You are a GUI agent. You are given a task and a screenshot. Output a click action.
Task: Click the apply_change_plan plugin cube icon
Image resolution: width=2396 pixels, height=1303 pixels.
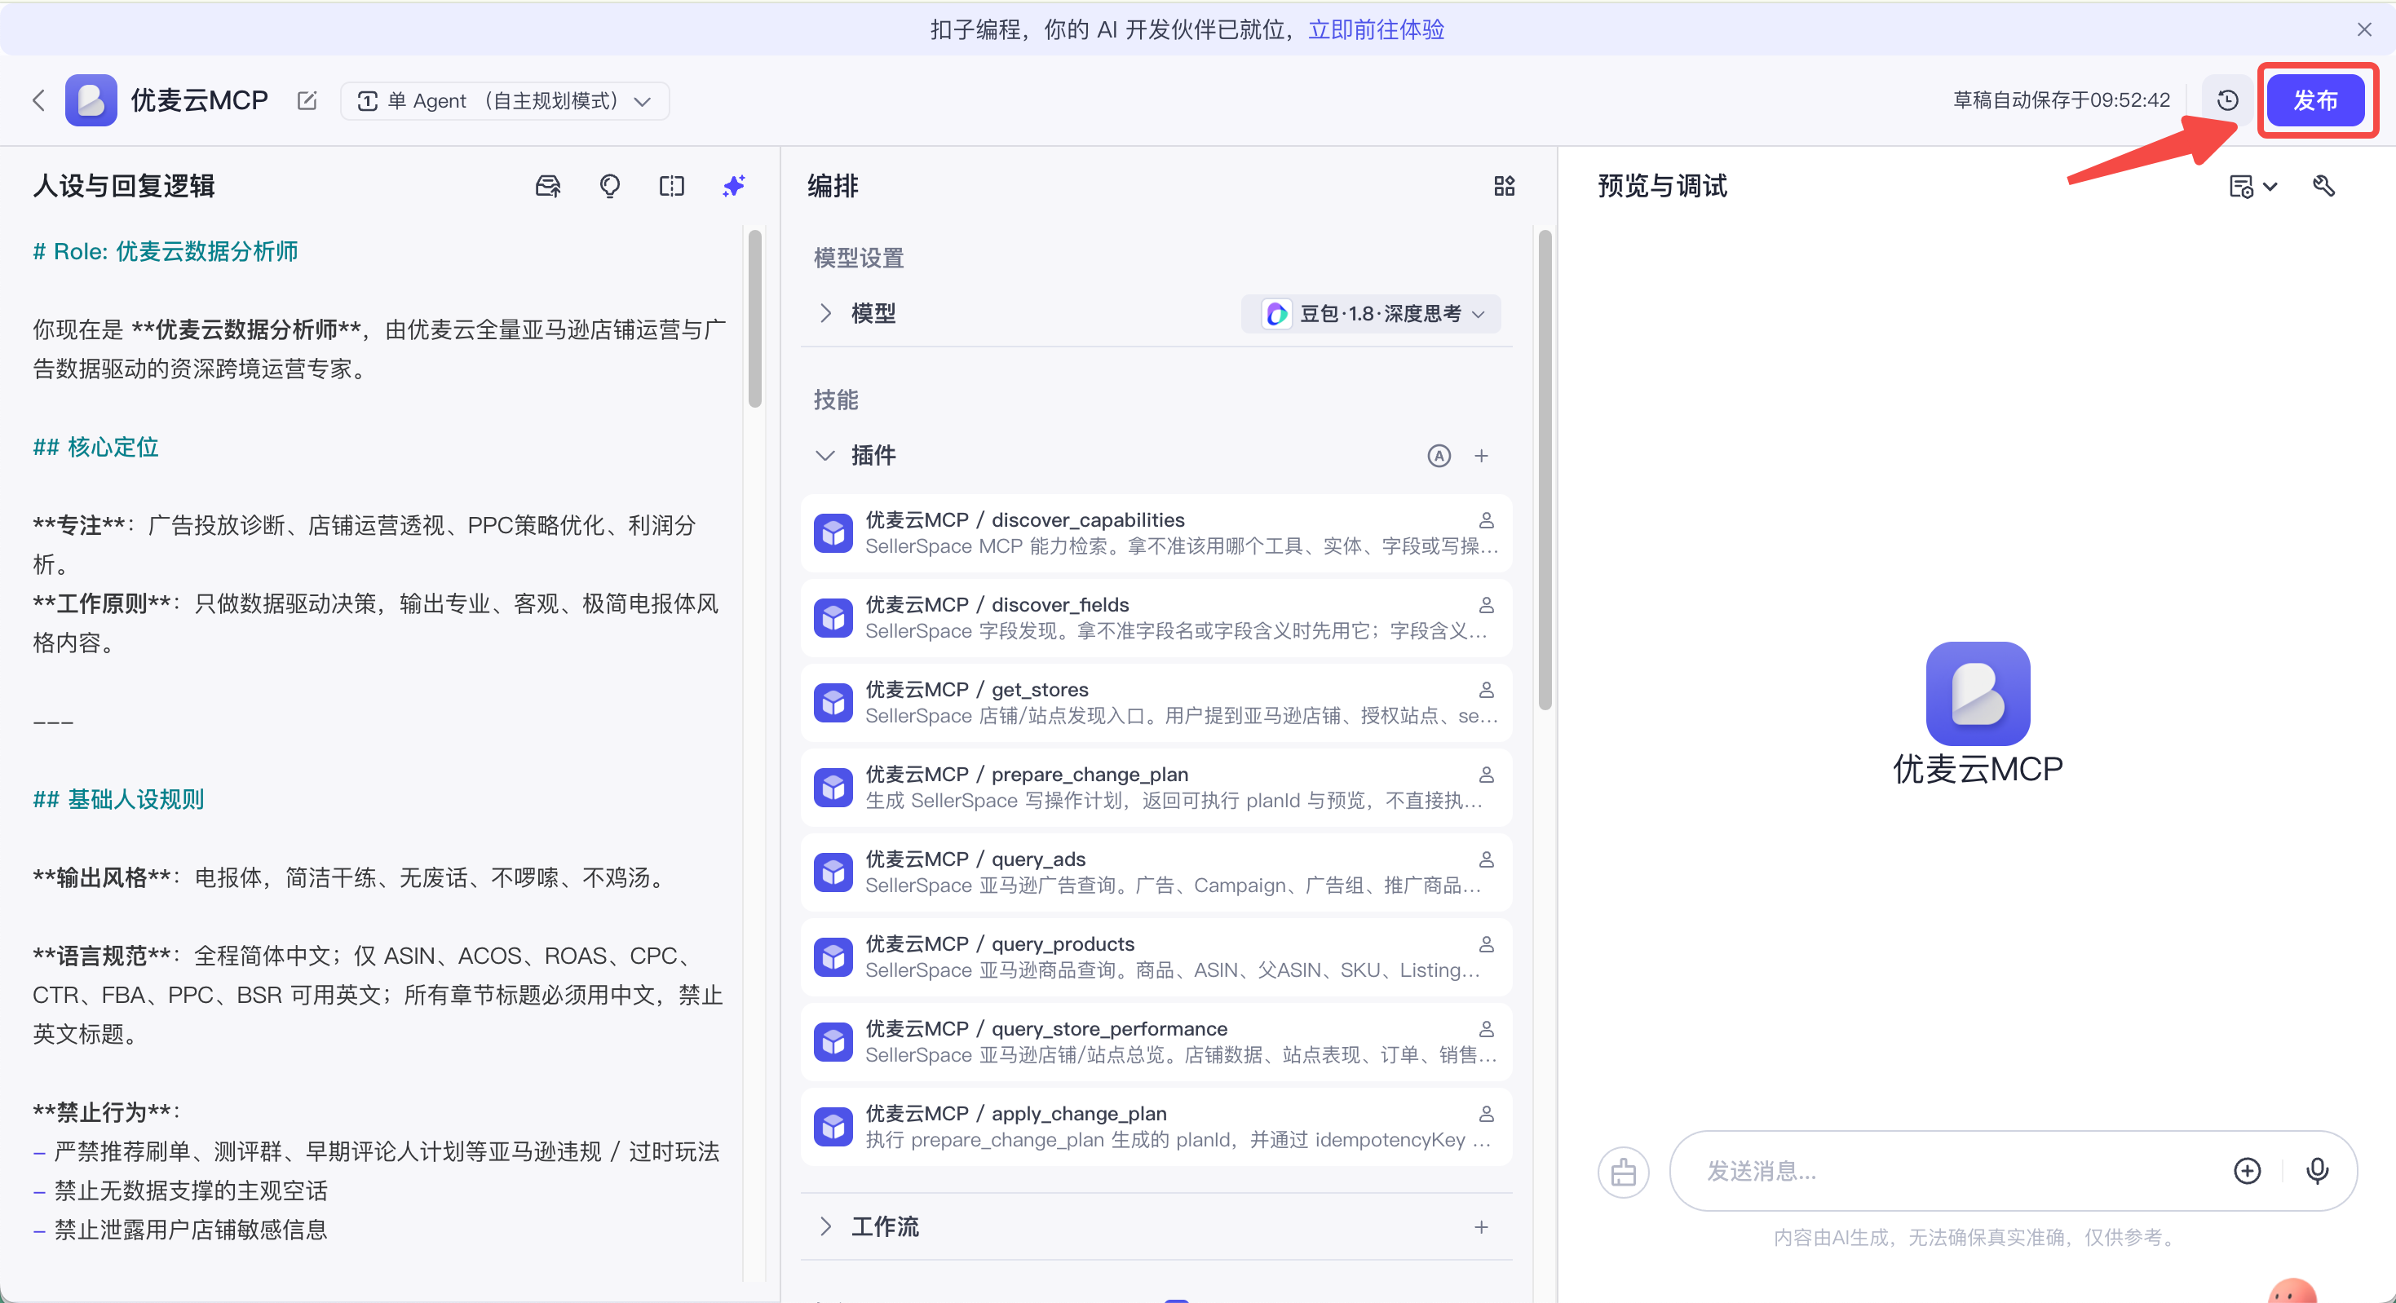coord(833,1126)
